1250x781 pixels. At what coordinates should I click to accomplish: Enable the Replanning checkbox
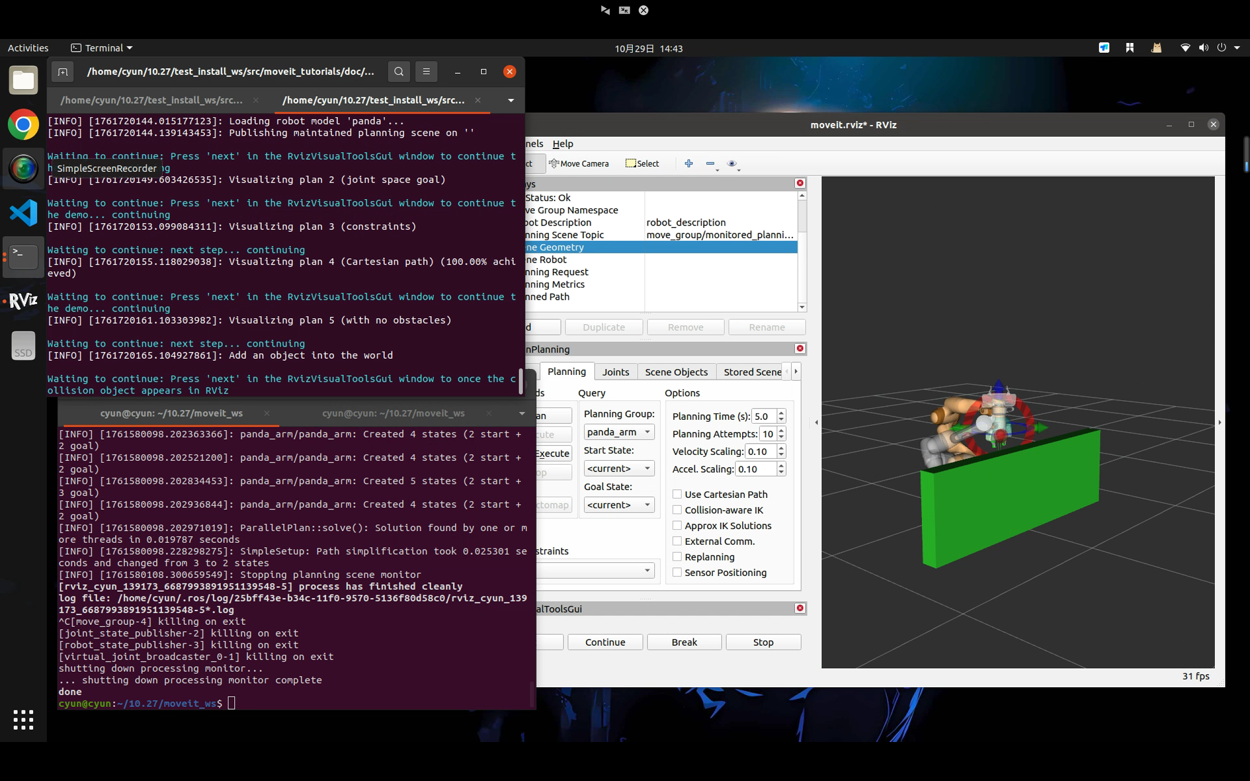(677, 557)
